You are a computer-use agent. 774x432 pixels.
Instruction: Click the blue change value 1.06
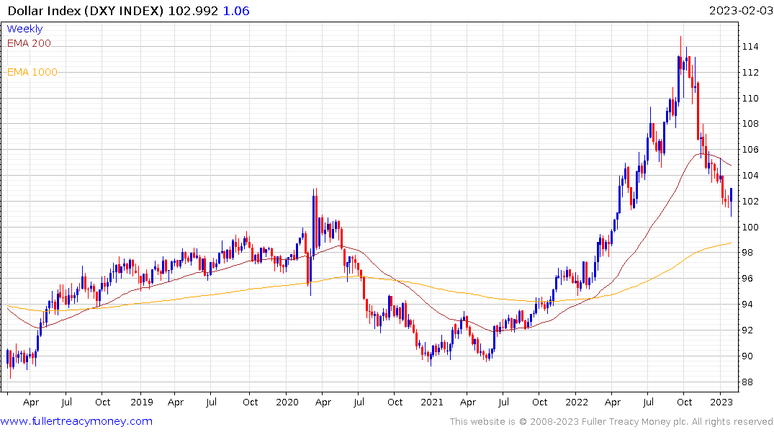coord(236,10)
